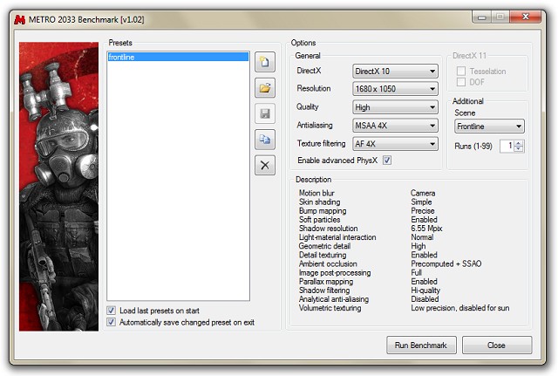This screenshot has width=558, height=376.
Task: Click the Close button at bottom
Action: tap(496, 345)
